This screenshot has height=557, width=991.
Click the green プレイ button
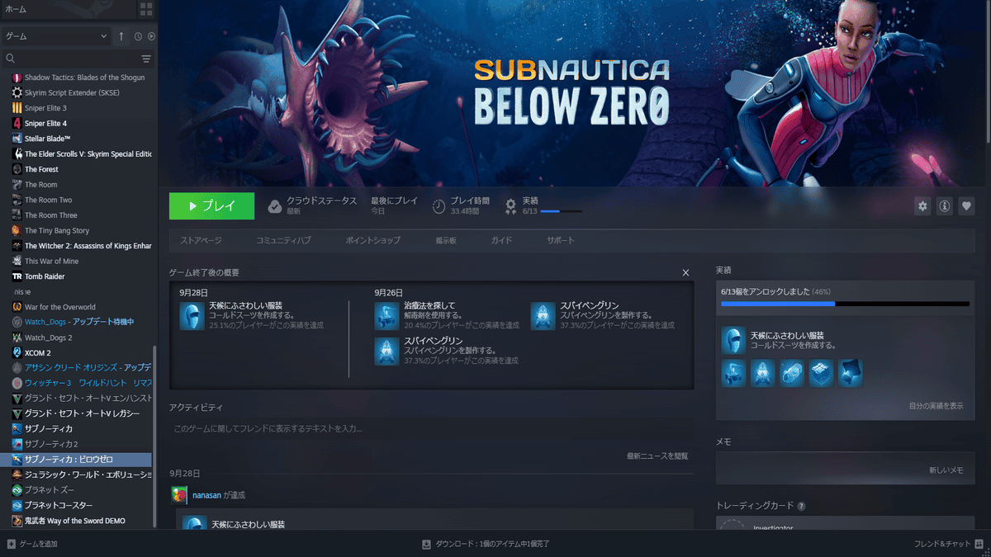tap(211, 206)
